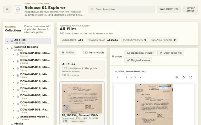Expand the DOW-UAP-D18 tree node
Image resolution: width=201 pixels, height=125 pixels.
[x=13, y=90]
